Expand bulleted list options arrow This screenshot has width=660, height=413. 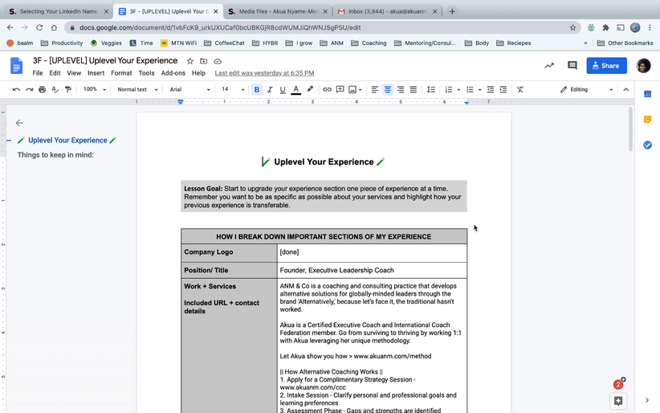479,90
